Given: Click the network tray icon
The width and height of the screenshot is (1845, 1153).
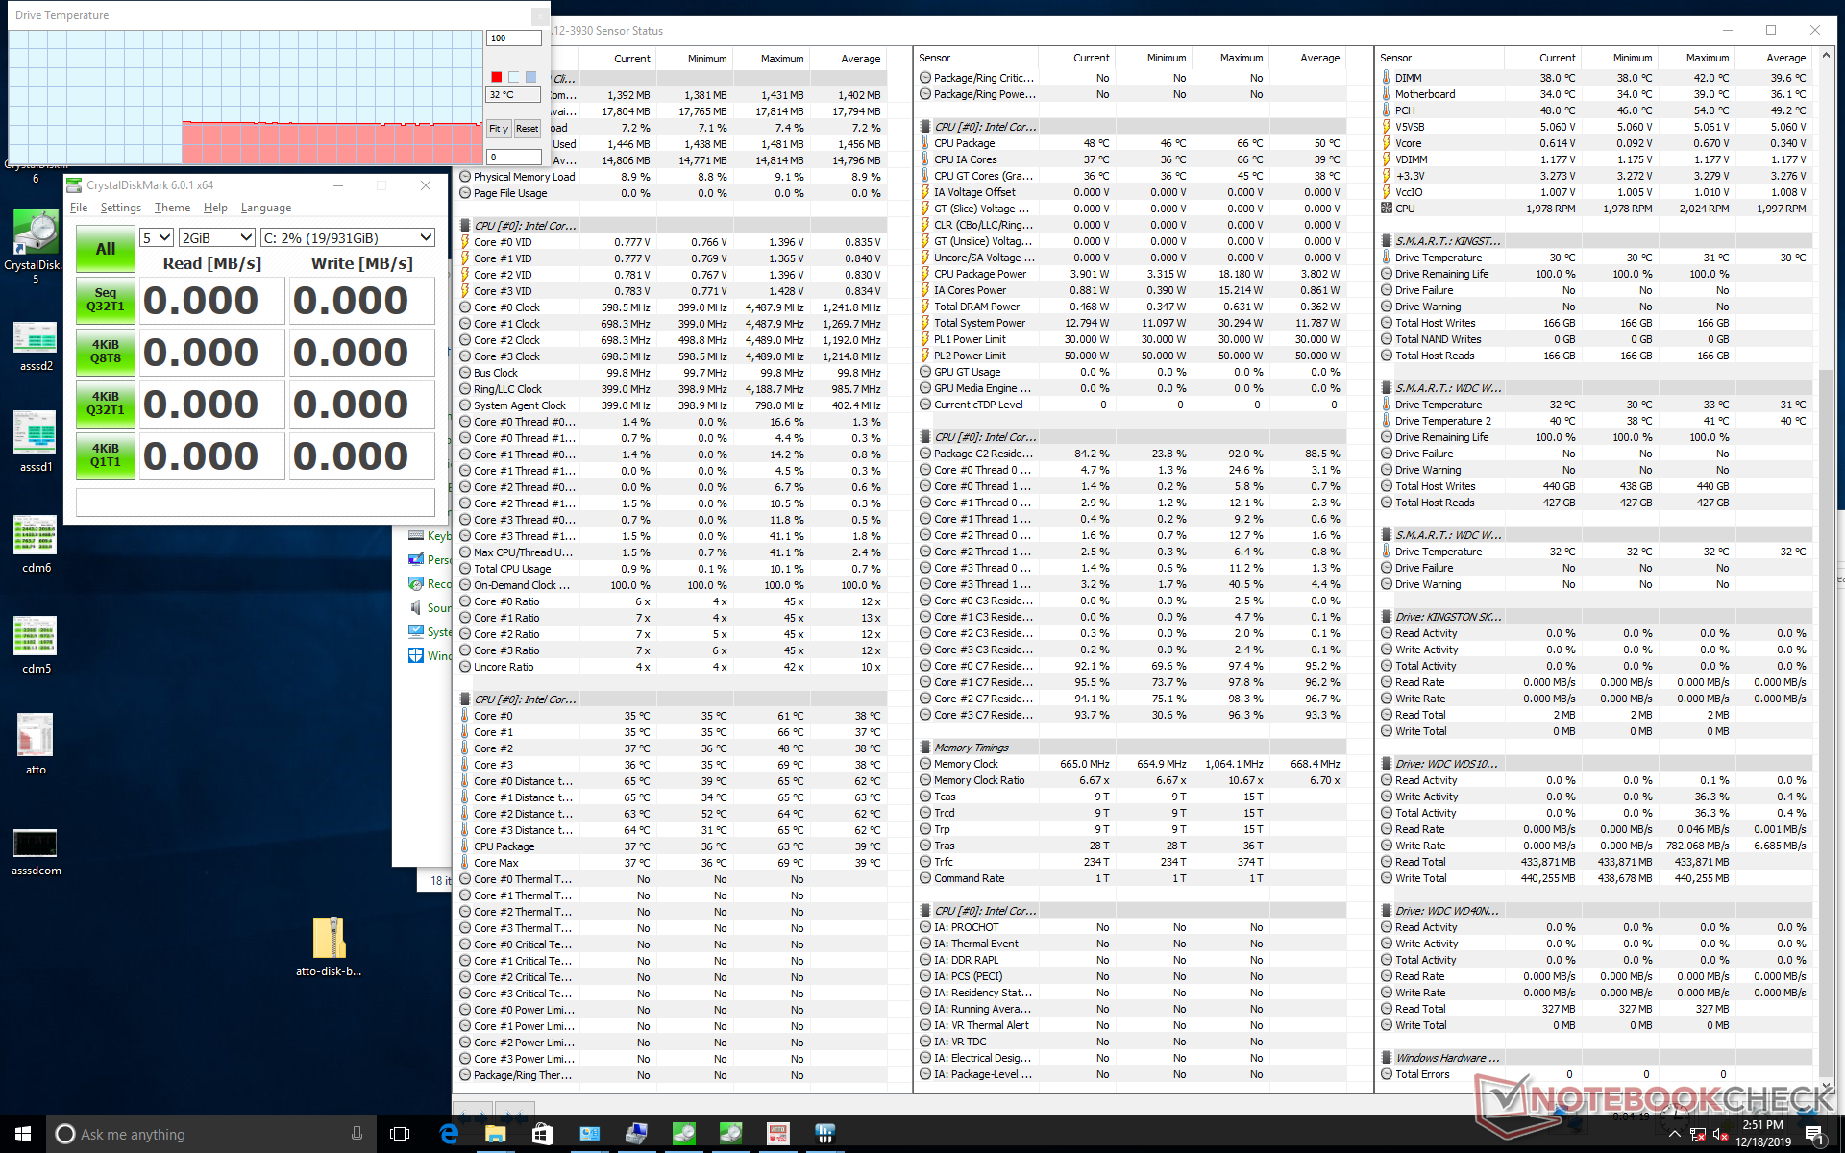Looking at the screenshot, I should [1698, 1135].
